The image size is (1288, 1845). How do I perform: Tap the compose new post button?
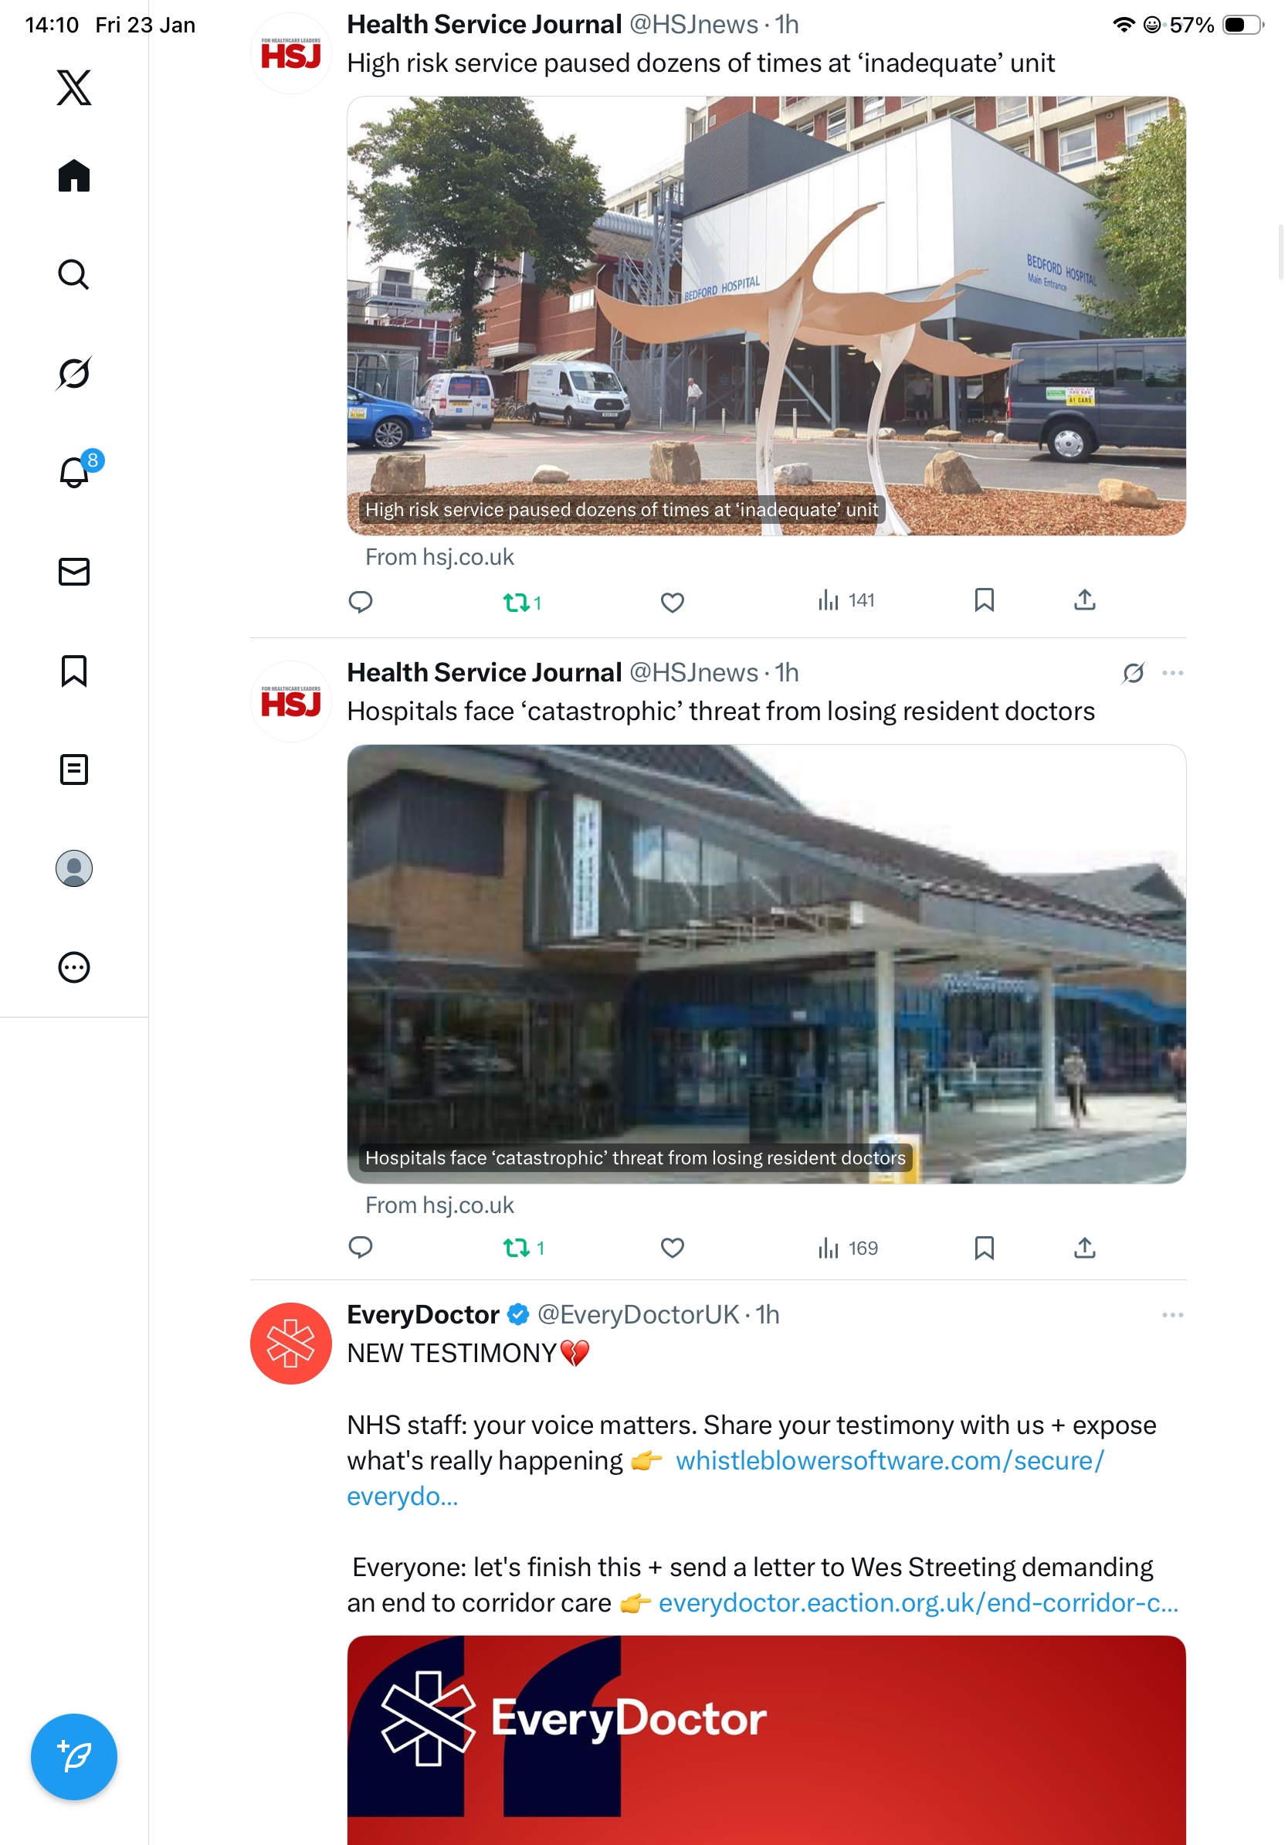point(74,1757)
